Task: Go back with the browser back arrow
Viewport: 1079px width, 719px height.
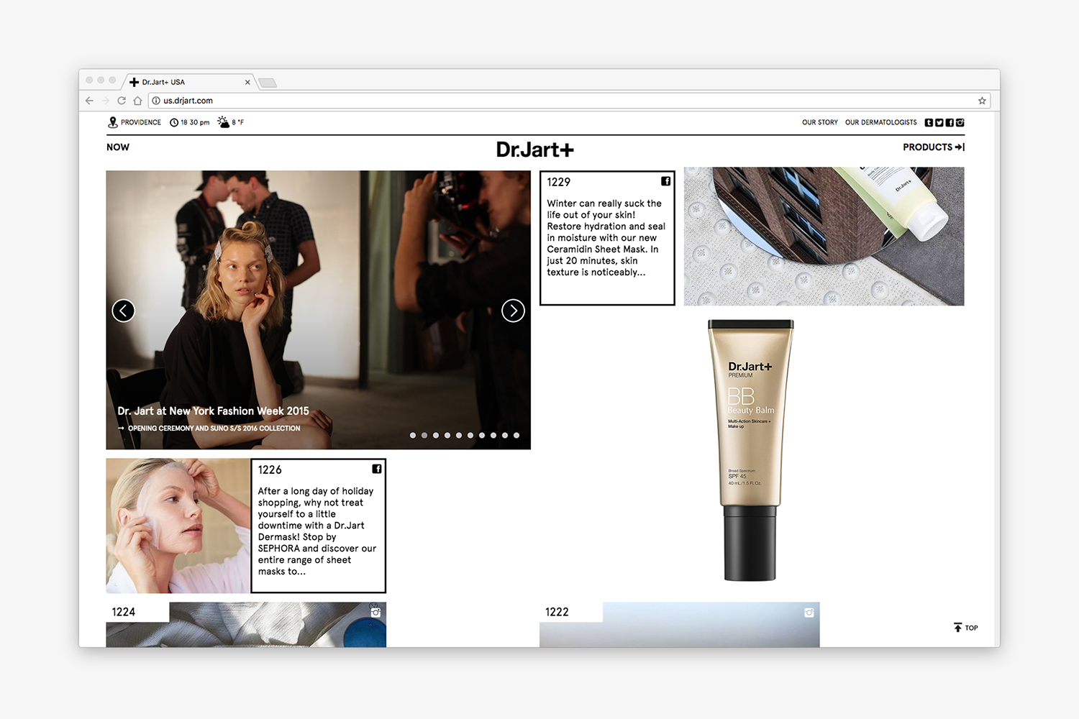Action: [x=89, y=101]
